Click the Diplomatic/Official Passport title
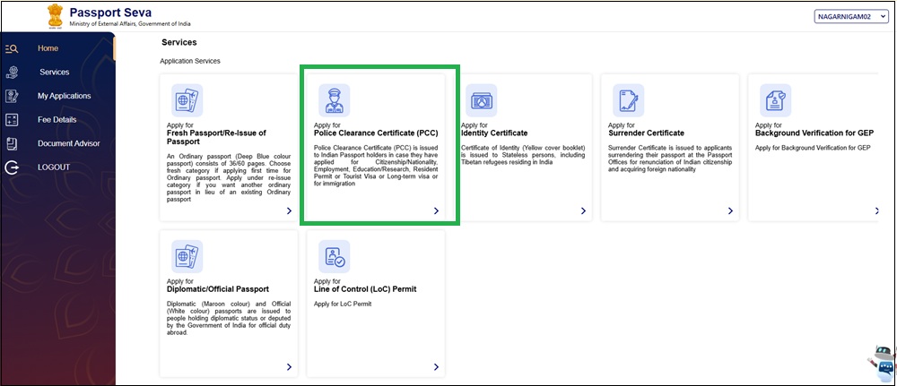The image size is (897, 386). tap(218, 289)
